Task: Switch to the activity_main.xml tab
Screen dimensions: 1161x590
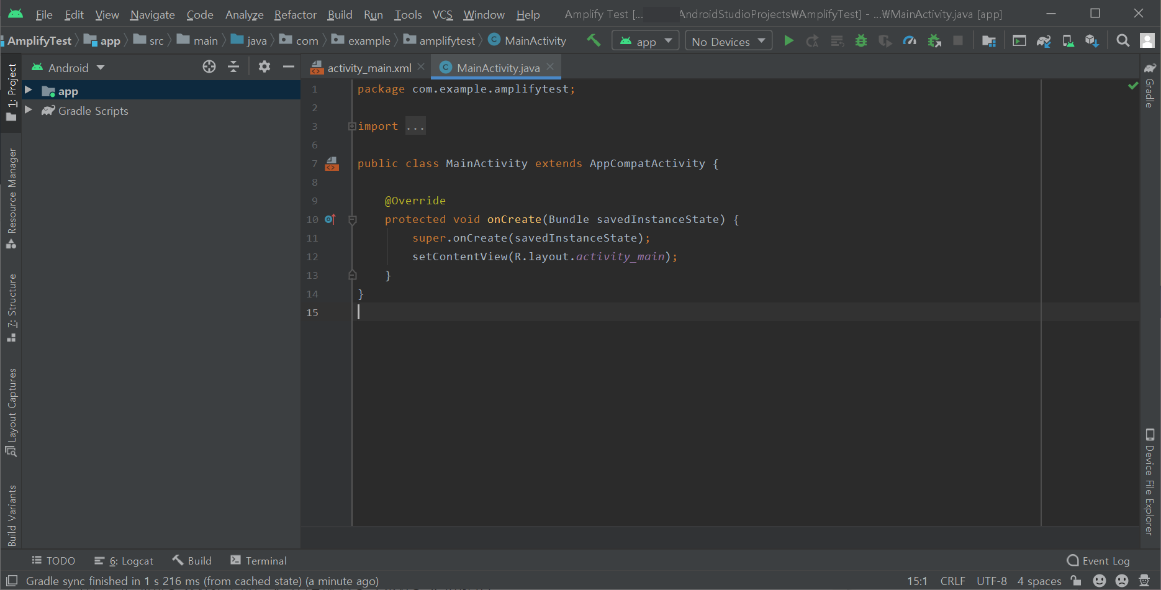Action: pyautogui.click(x=369, y=68)
